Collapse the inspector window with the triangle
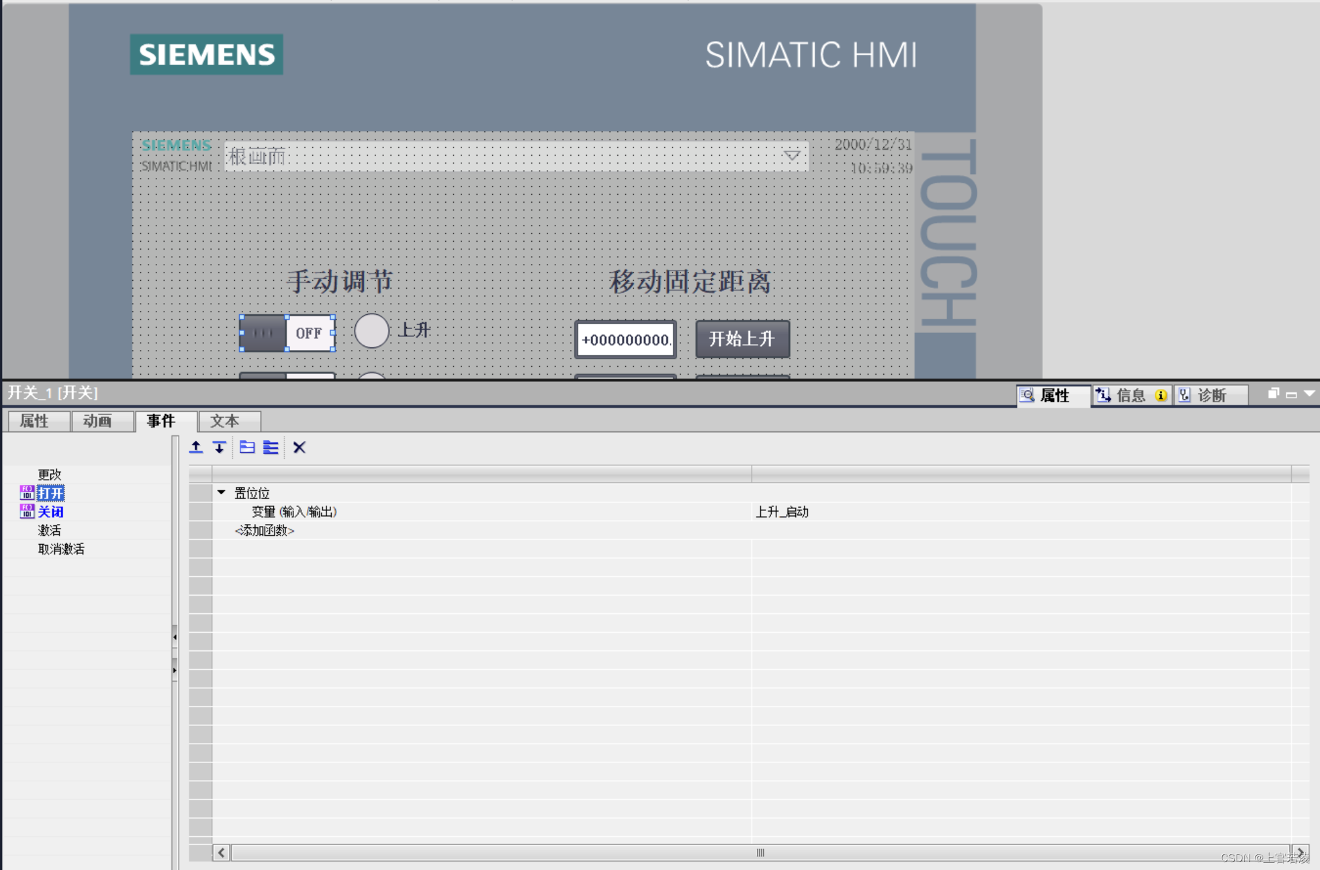The height and width of the screenshot is (870, 1320). pyautogui.click(x=1309, y=394)
